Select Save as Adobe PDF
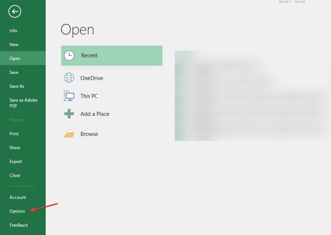This screenshot has height=235, width=331. click(23, 103)
